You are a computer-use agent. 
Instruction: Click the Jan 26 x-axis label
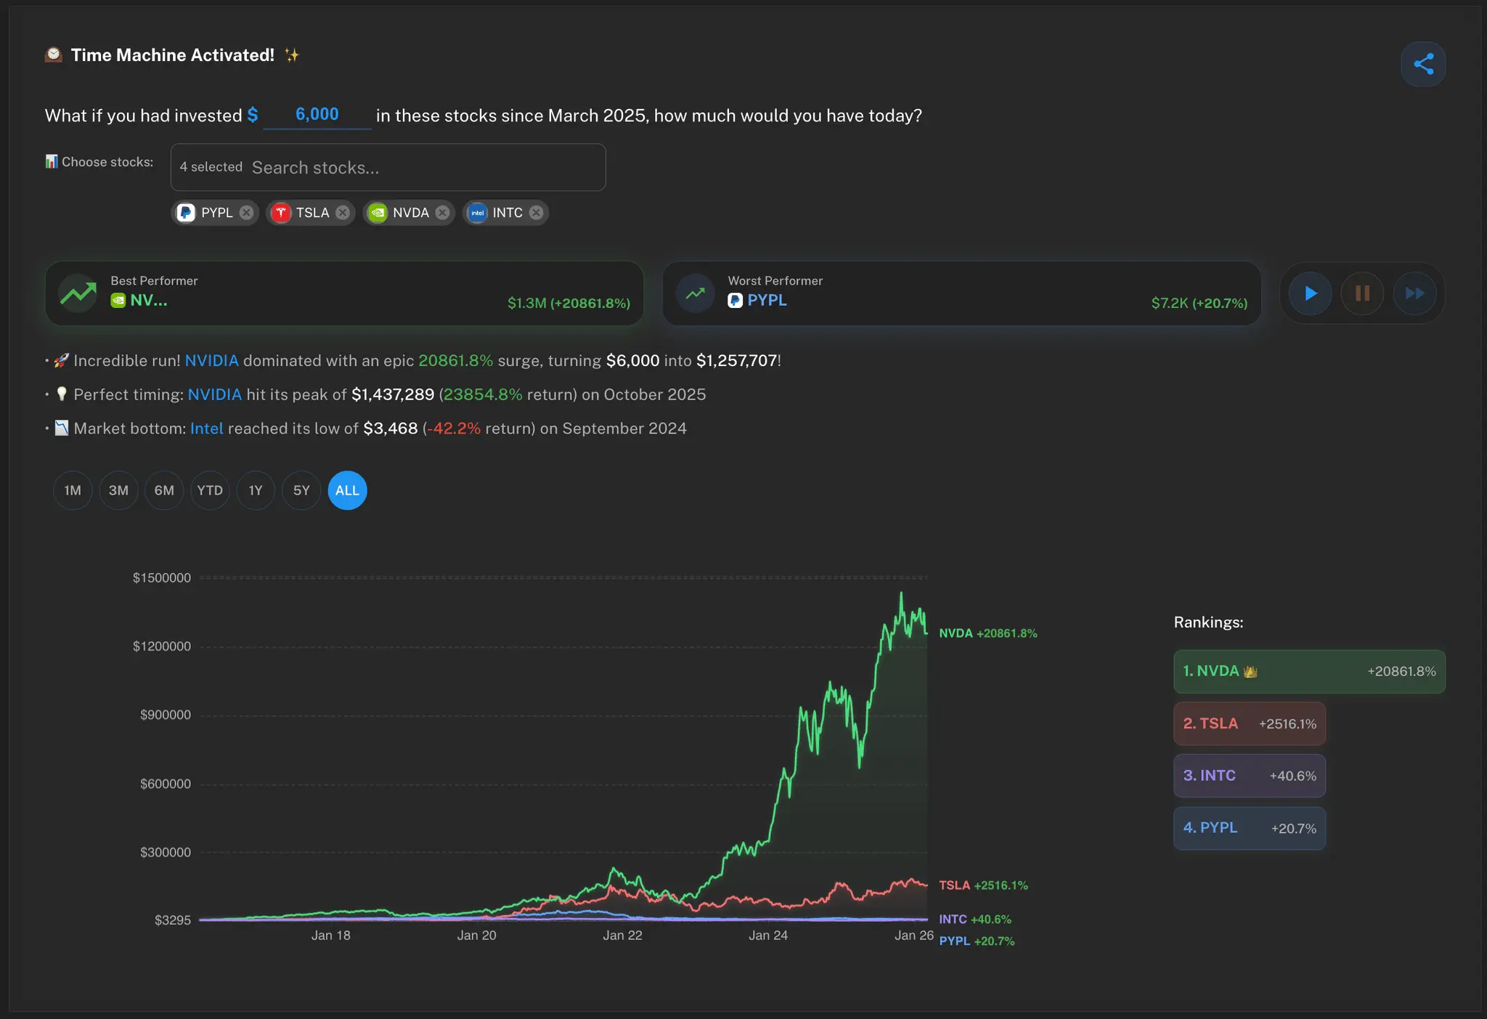click(x=914, y=935)
